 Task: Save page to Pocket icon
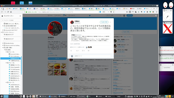pyautogui.click(x=111, y=12)
